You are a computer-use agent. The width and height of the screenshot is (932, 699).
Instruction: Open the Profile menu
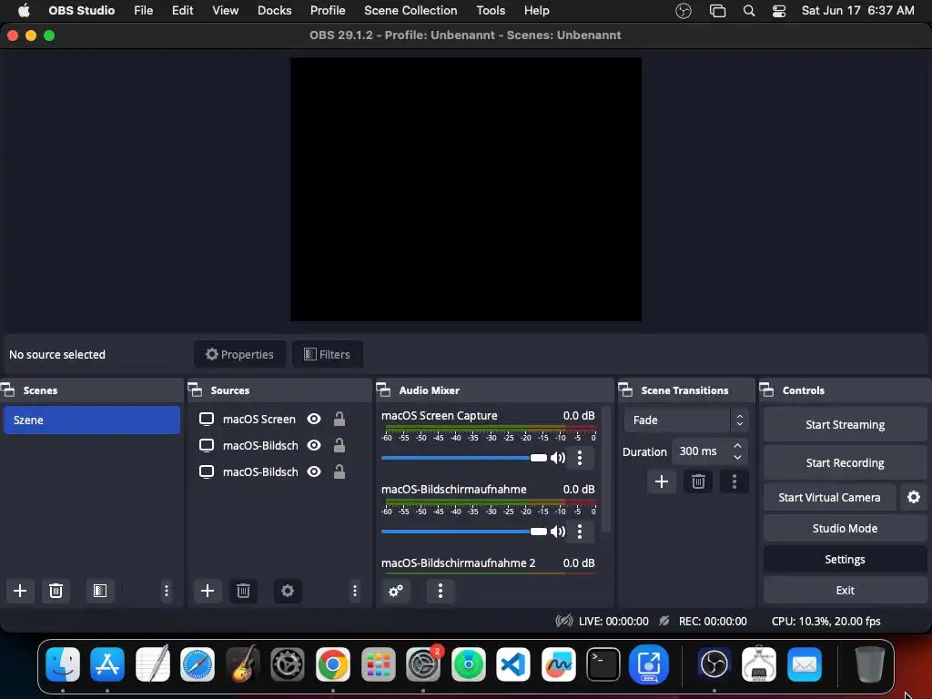click(328, 11)
